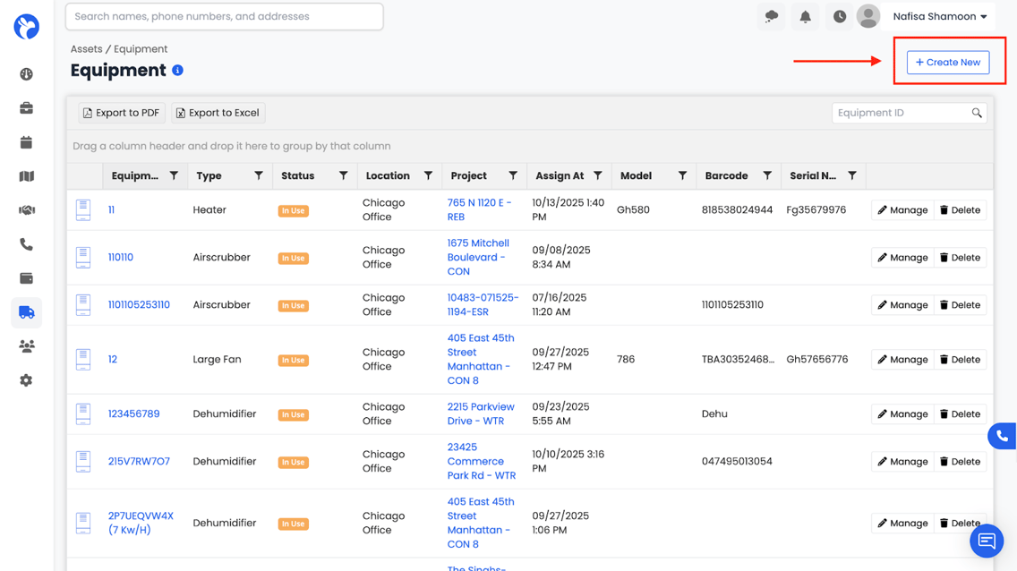Click the Create New button
Screen dimensions: 1017x571
(x=947, y=63)
